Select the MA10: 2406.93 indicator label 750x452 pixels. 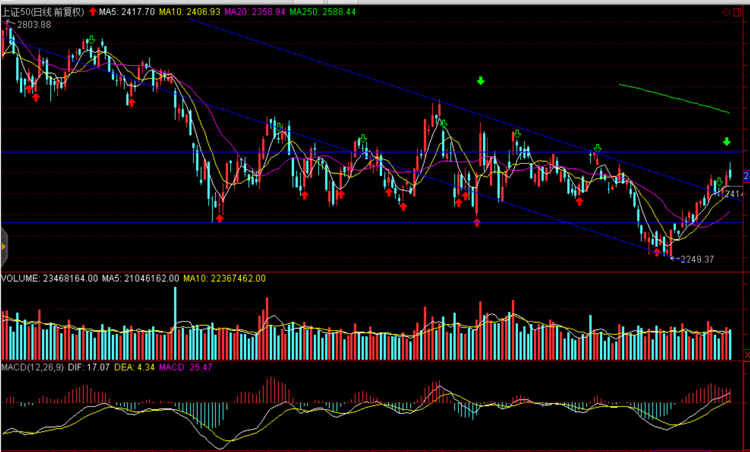pos(189,12)
